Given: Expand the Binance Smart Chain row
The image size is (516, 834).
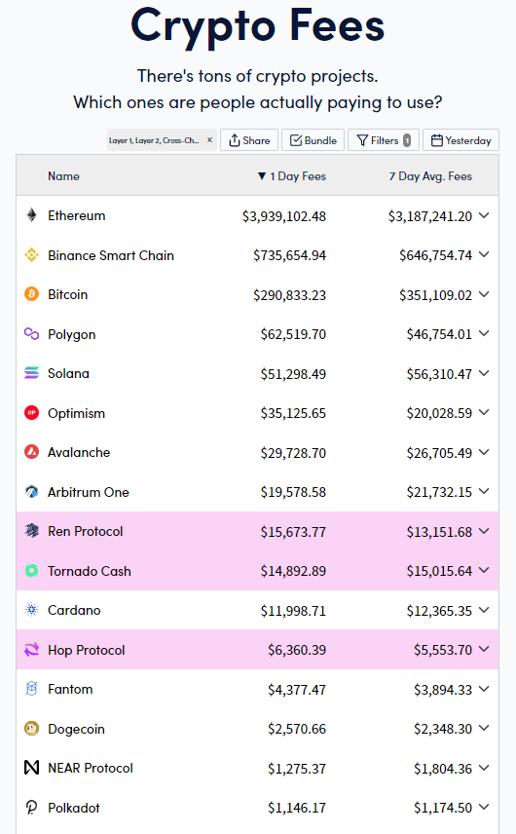Looking at the screenshot, I should coord(484,254).
